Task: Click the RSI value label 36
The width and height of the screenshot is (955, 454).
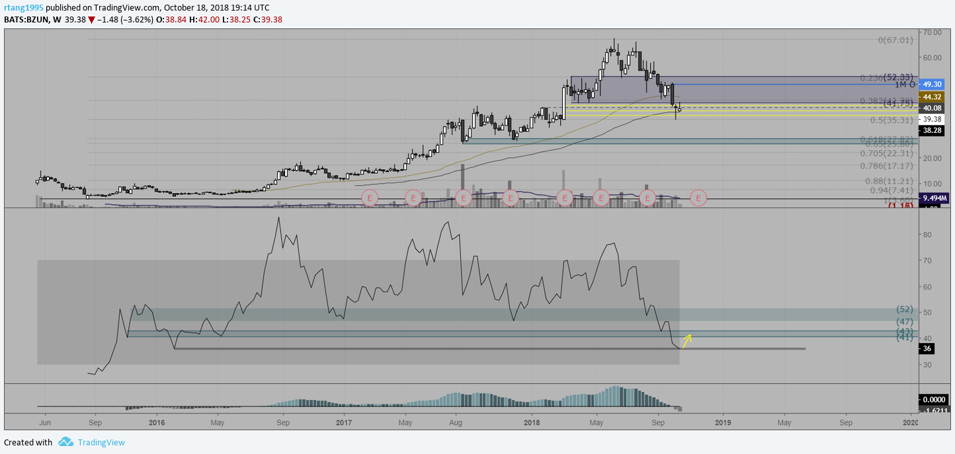Action: pos(927,348)
